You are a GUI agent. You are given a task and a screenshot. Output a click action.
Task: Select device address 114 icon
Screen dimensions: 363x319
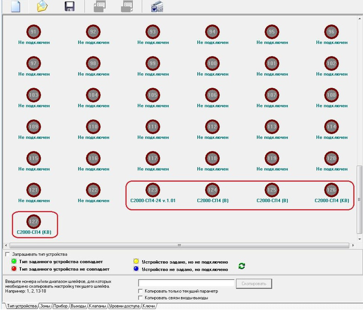point(331,127)
